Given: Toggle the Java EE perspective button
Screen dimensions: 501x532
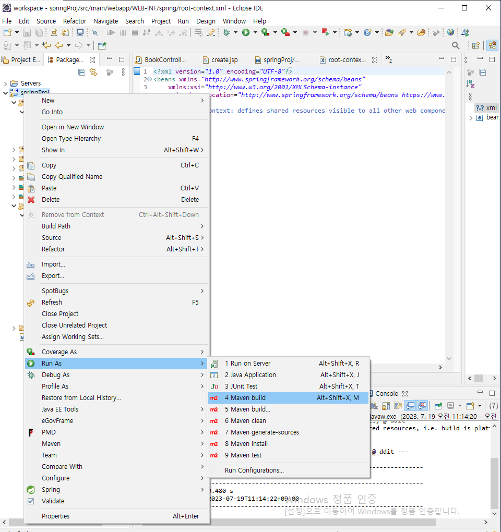Looking at the screenshot, I should pyautogui.click(x=492, y=45).
